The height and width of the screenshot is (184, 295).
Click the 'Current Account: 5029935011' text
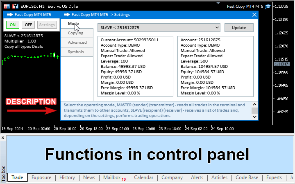coord(129,40)
